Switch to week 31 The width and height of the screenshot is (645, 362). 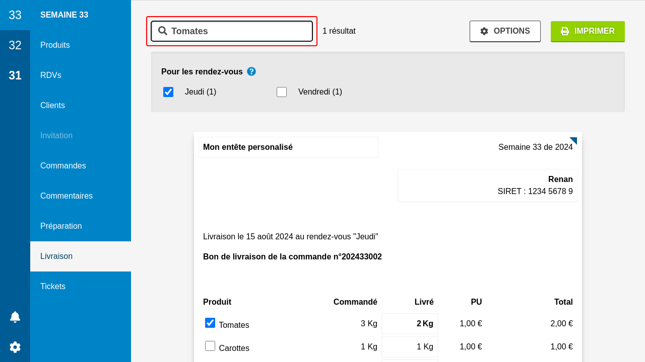[x=15, y=75]
